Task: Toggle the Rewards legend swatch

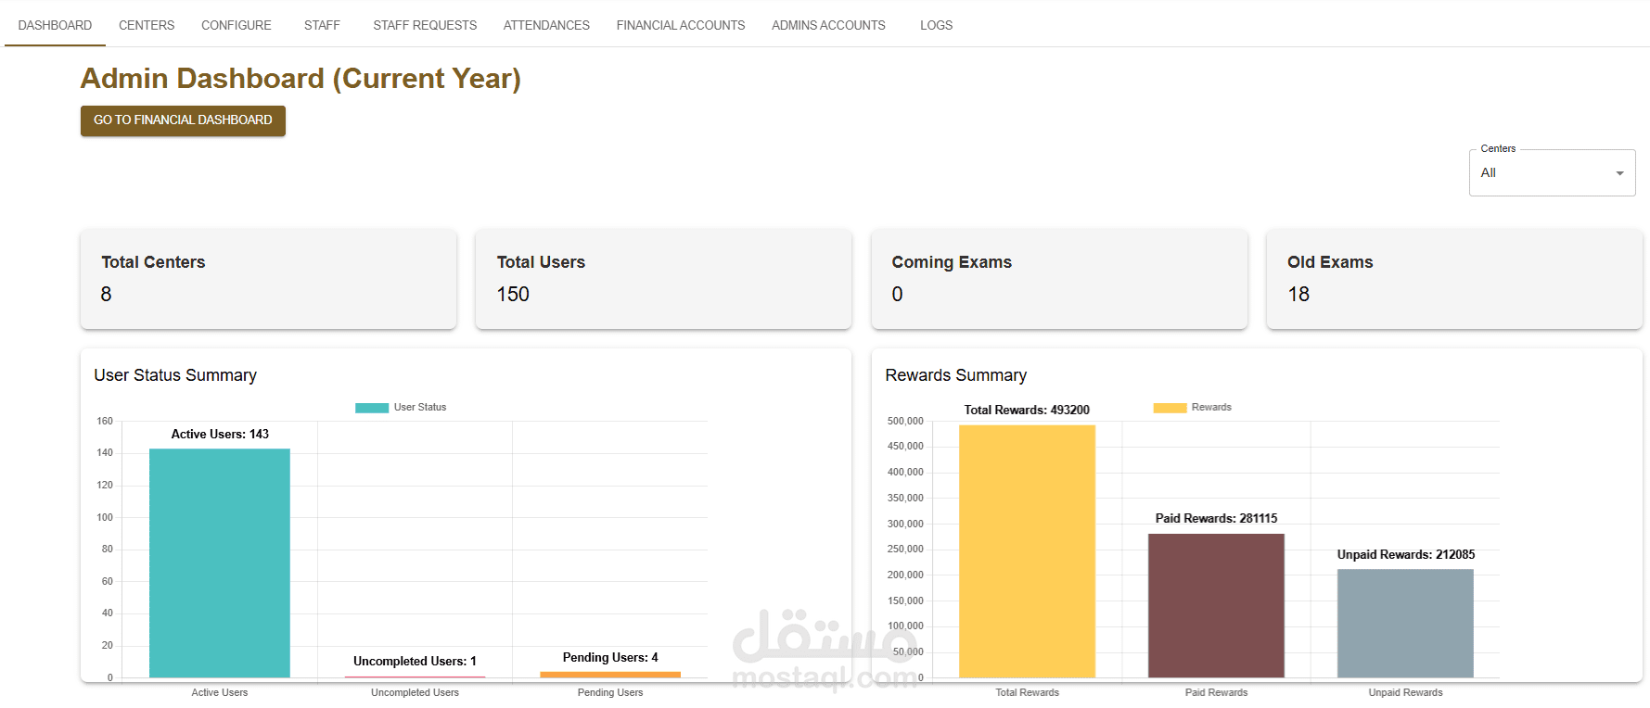Action: click(x=1170, y=408)
